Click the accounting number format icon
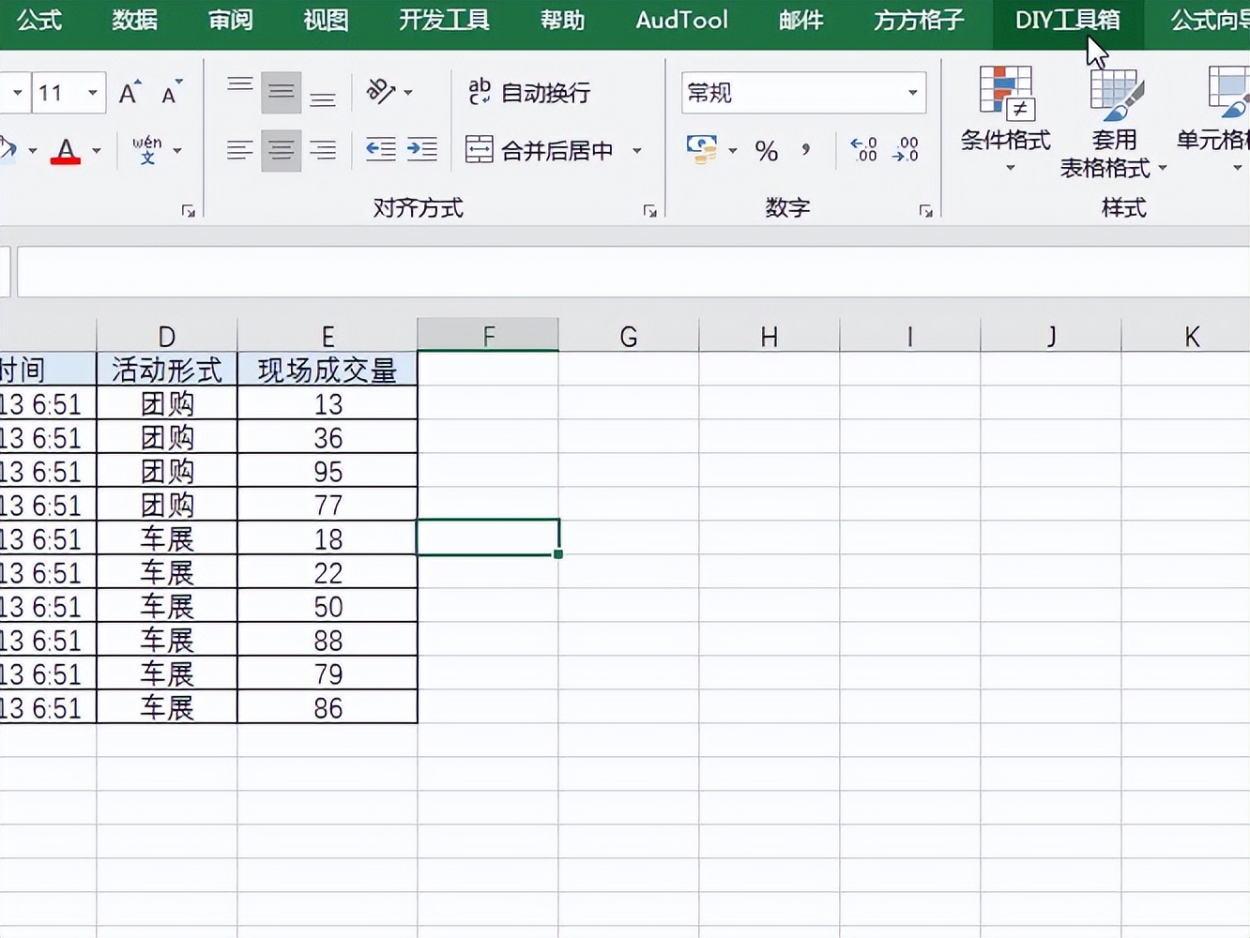The image size is (1250, 938). pos(702,150)
